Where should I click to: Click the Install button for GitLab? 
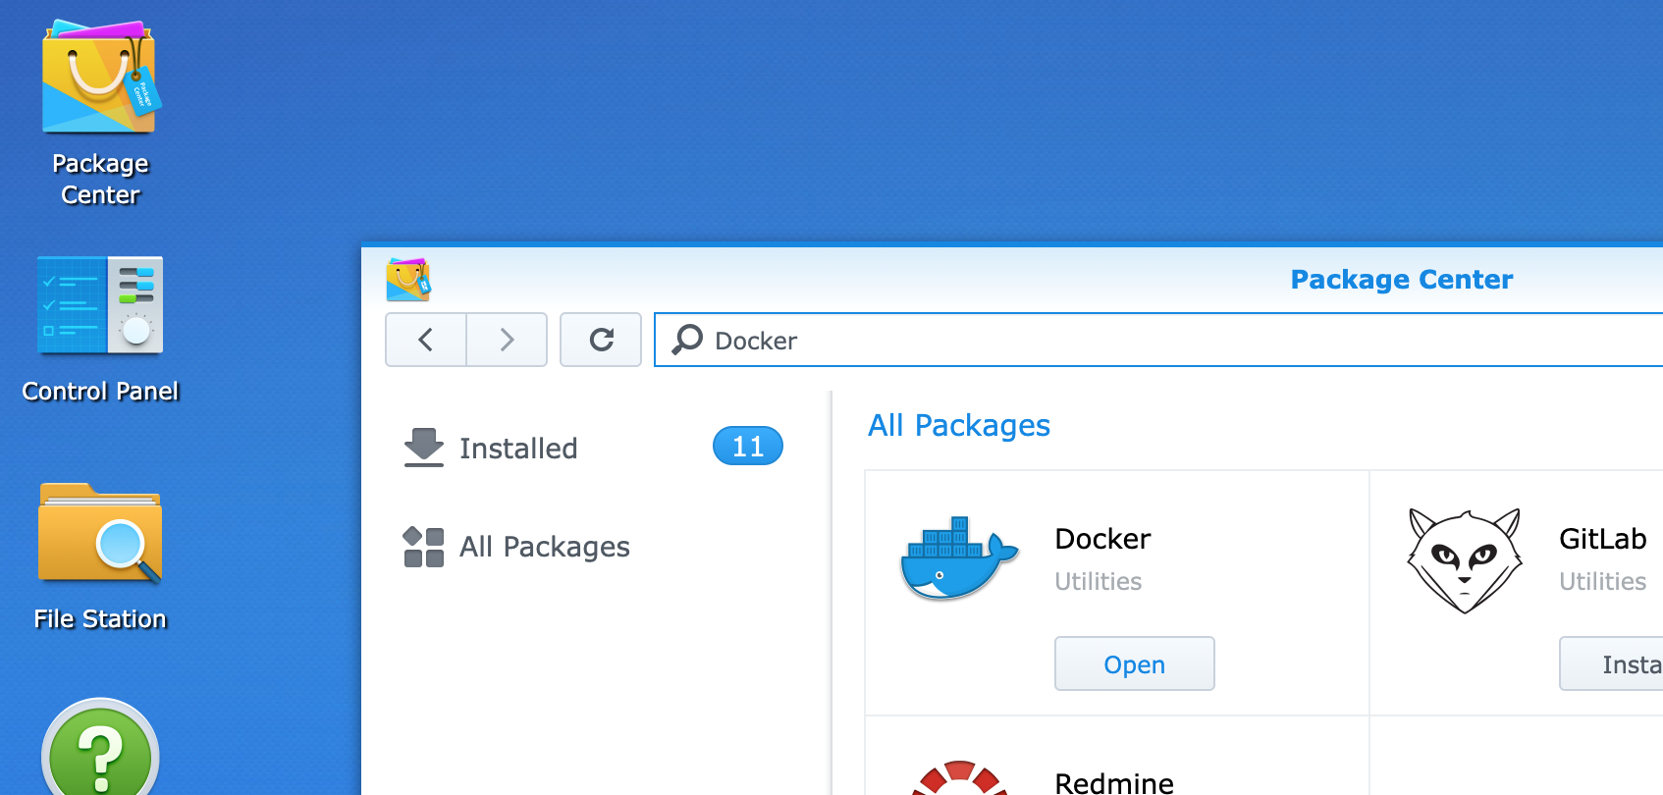point(1611,663)
